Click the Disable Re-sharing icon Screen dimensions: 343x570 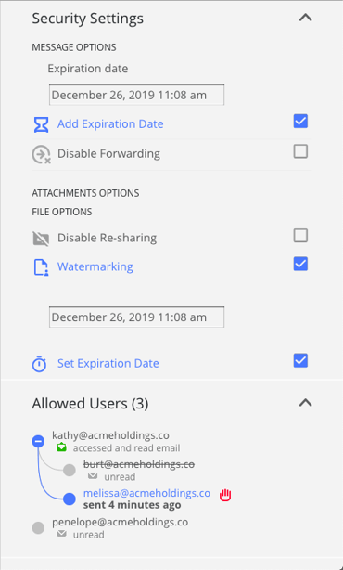[41, 239]
